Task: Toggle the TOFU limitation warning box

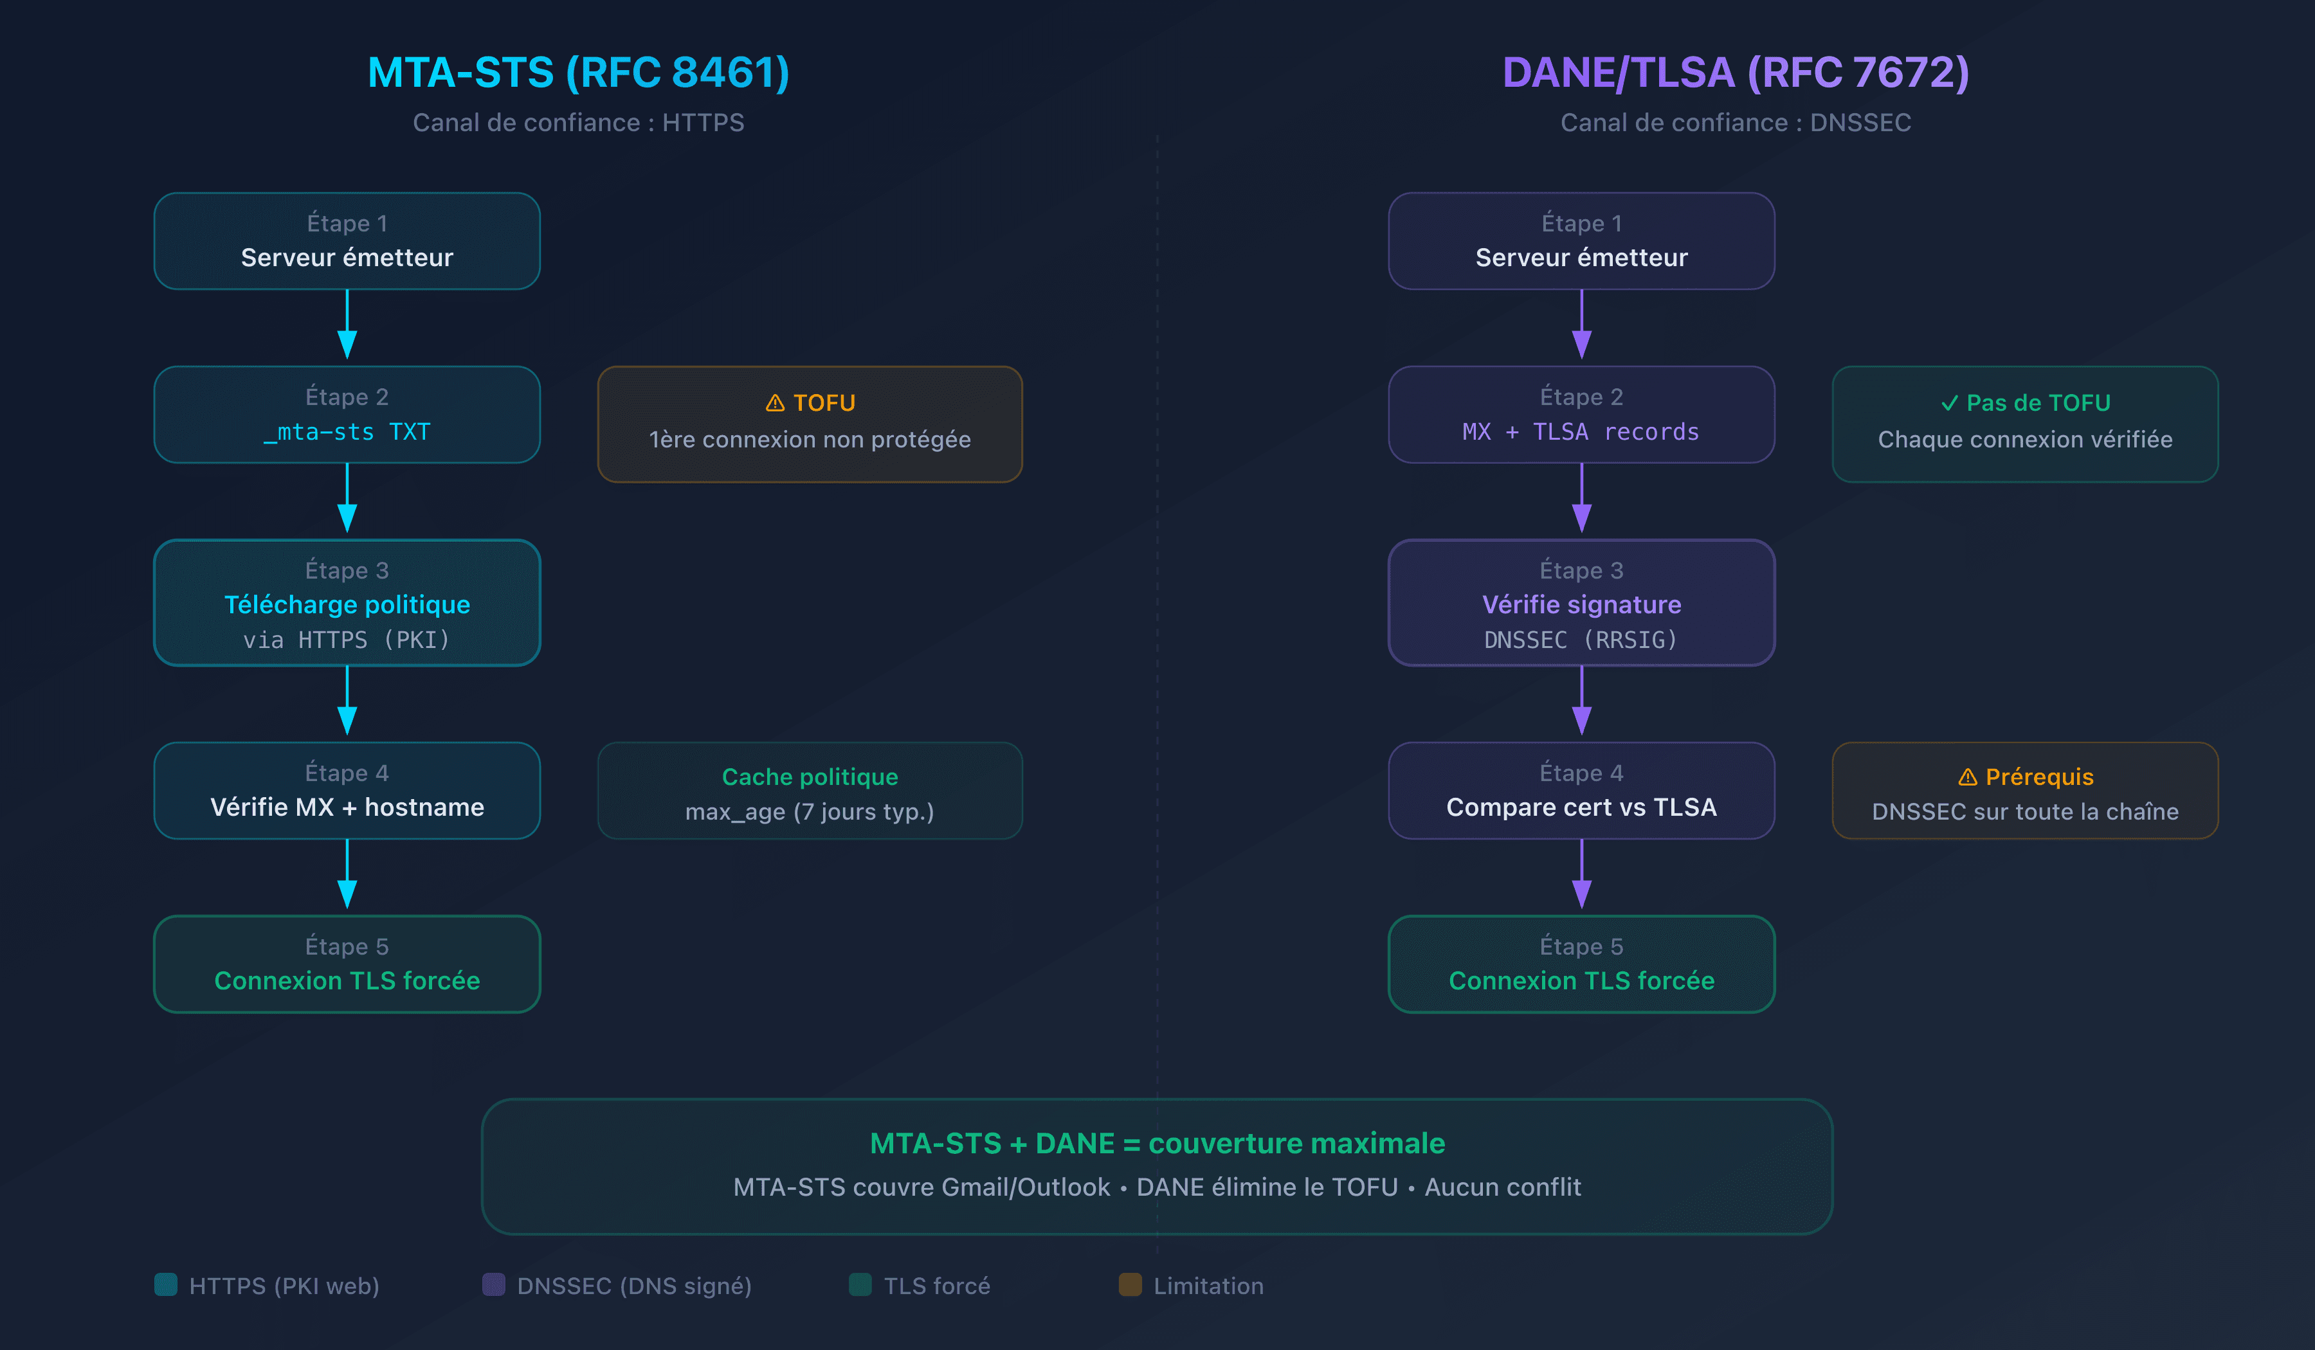Action: (x=810, y=424)
